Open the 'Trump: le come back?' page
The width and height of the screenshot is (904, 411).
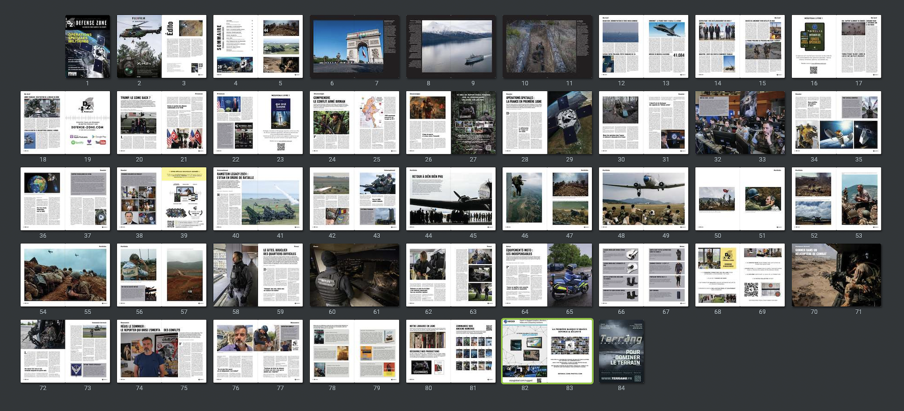click(139, 122)
